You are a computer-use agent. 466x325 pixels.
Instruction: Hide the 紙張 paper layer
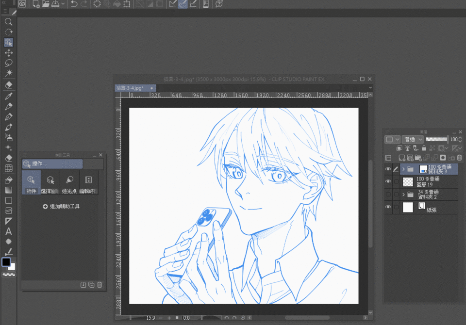tap(388, 207)
